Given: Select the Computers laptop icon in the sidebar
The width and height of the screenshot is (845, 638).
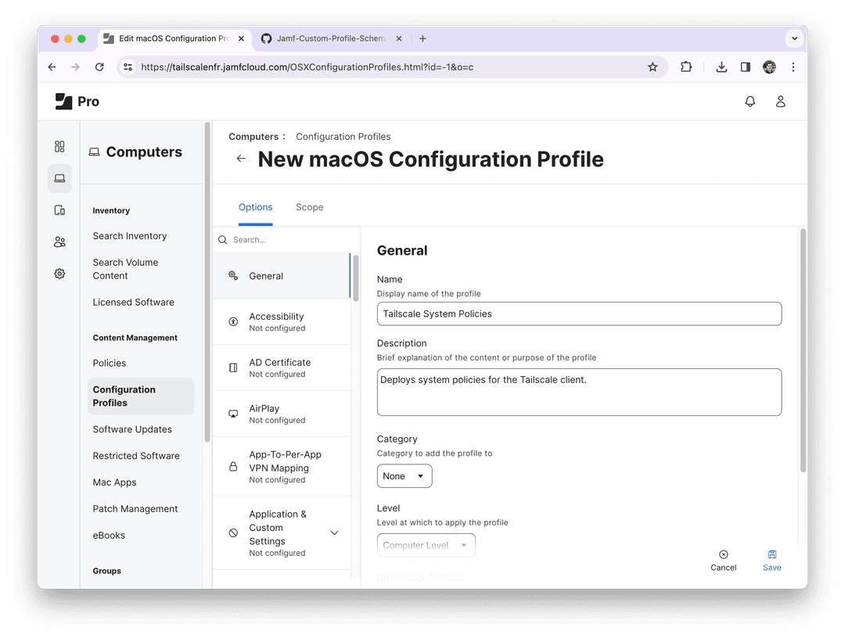Looking at the screenshot, I should tap(59, 177).
